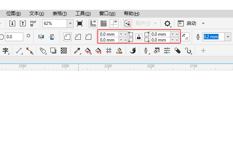
Task: Select the Smart Fill tool
Action: tap(98, 51)
